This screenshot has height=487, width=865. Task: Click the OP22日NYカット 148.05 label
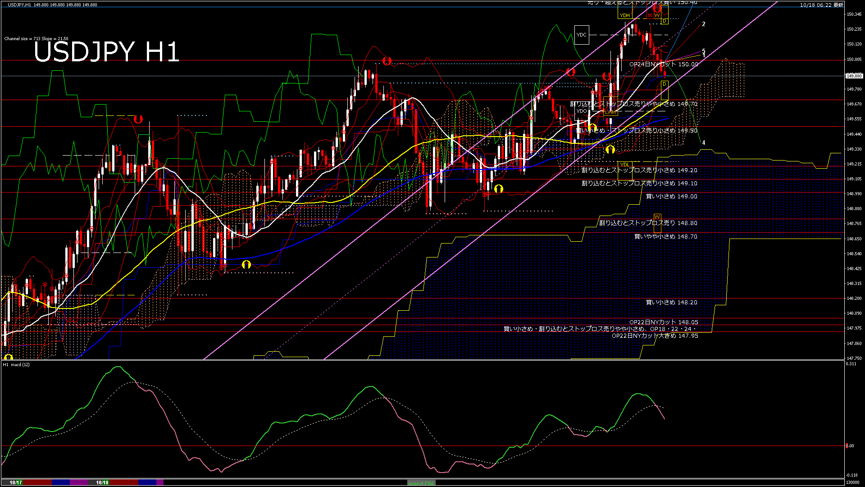coord(663,322)
